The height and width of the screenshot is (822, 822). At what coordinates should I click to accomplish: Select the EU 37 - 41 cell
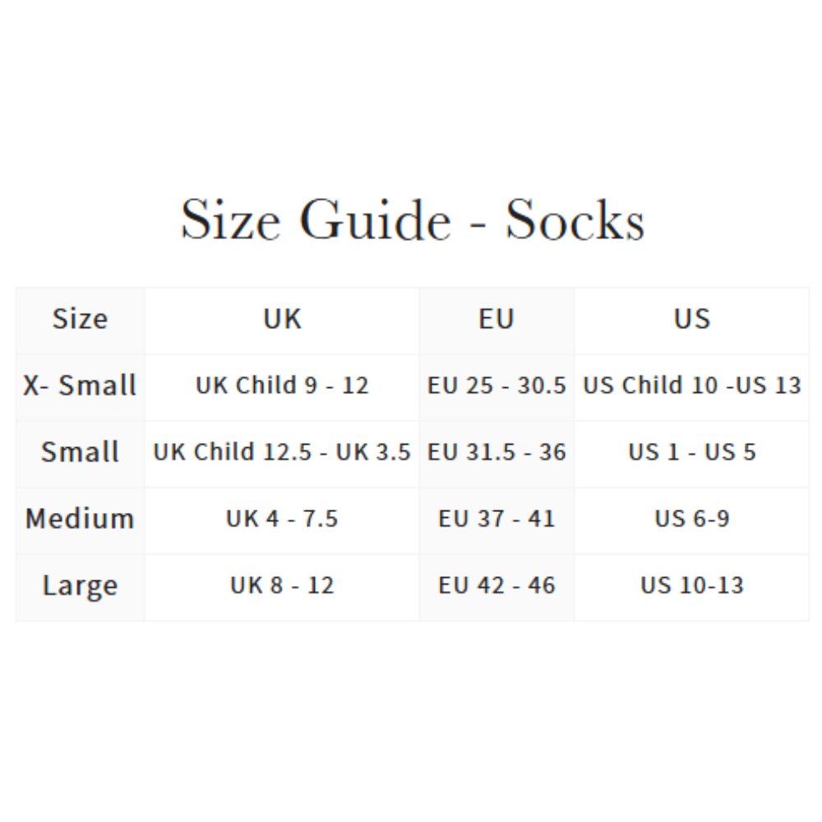click(x=496, y=519)
